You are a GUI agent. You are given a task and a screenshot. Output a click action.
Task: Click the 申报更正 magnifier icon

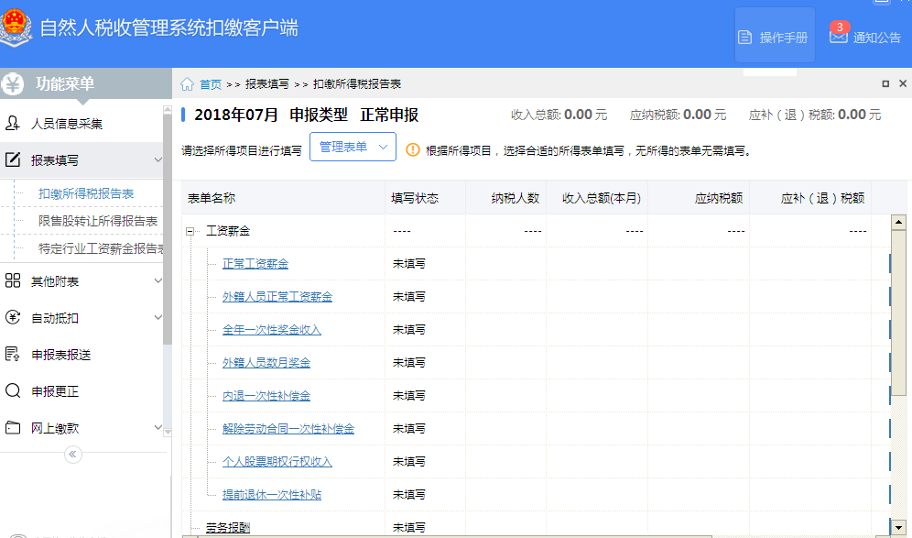tap(13, 391)
